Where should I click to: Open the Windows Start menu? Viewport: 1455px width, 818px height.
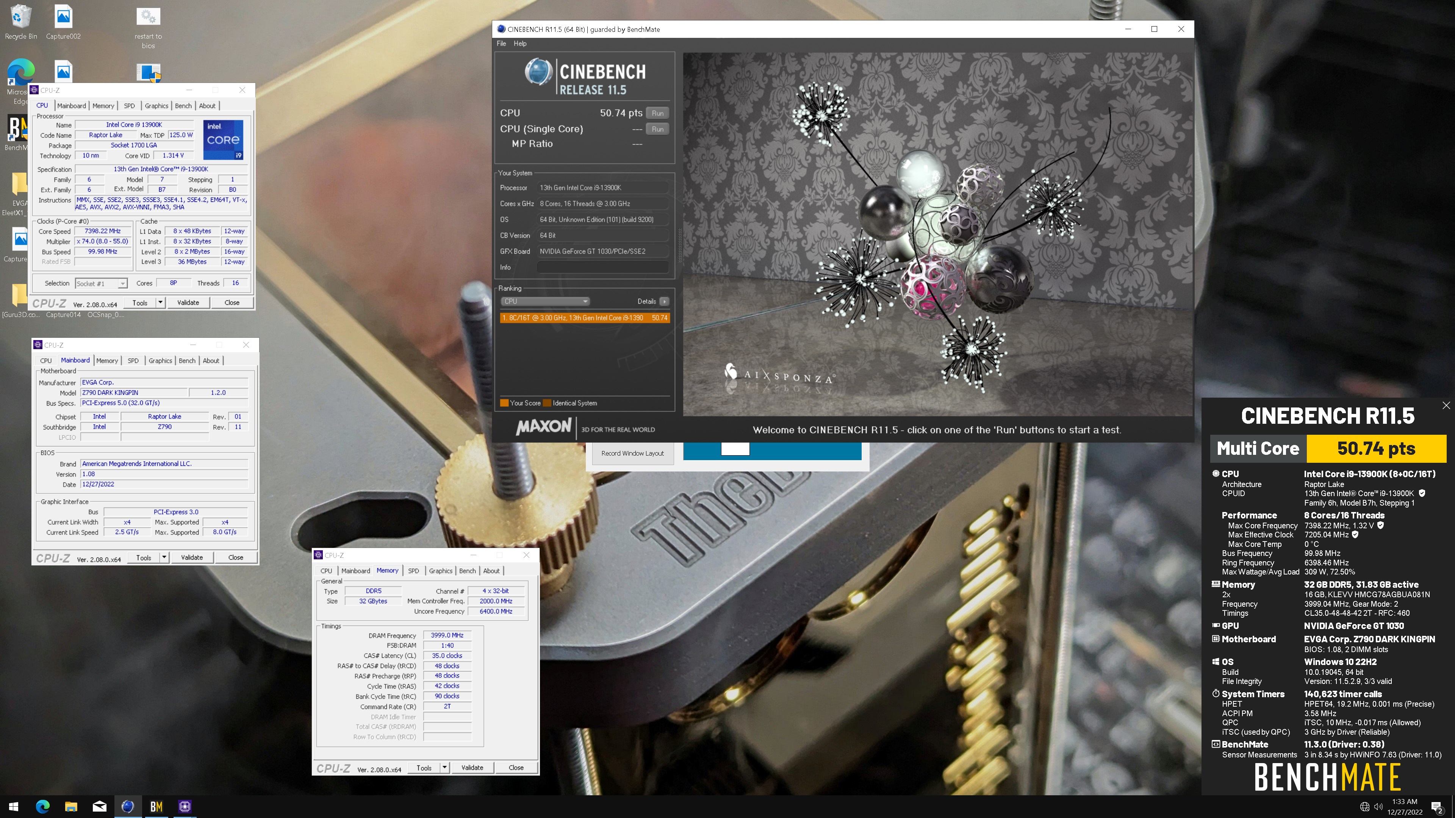(x=14, y=806)
